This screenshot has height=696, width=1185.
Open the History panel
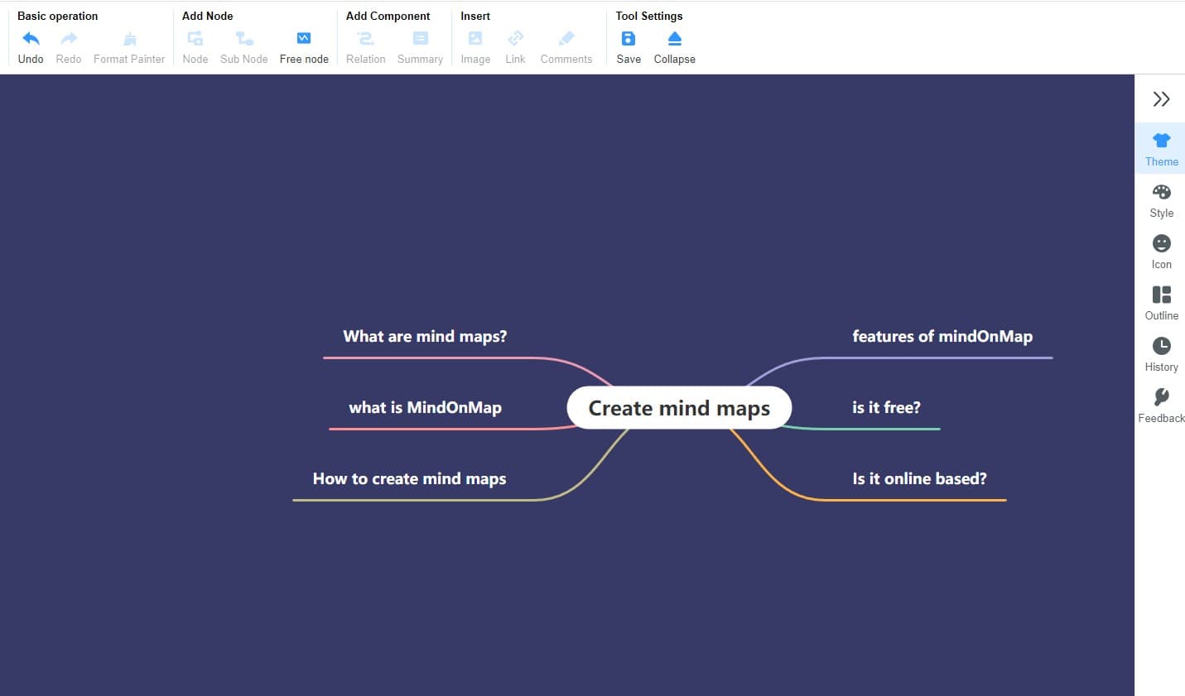click(1161, 353)
